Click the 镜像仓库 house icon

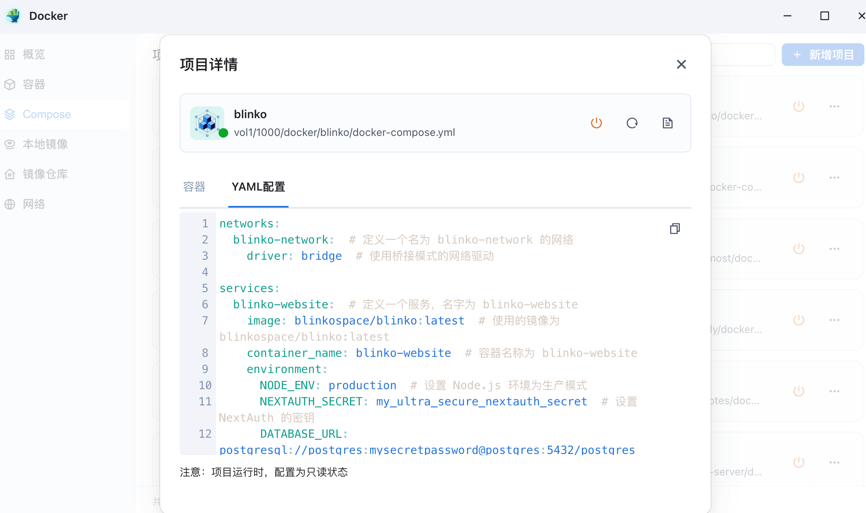pos(10,174)
